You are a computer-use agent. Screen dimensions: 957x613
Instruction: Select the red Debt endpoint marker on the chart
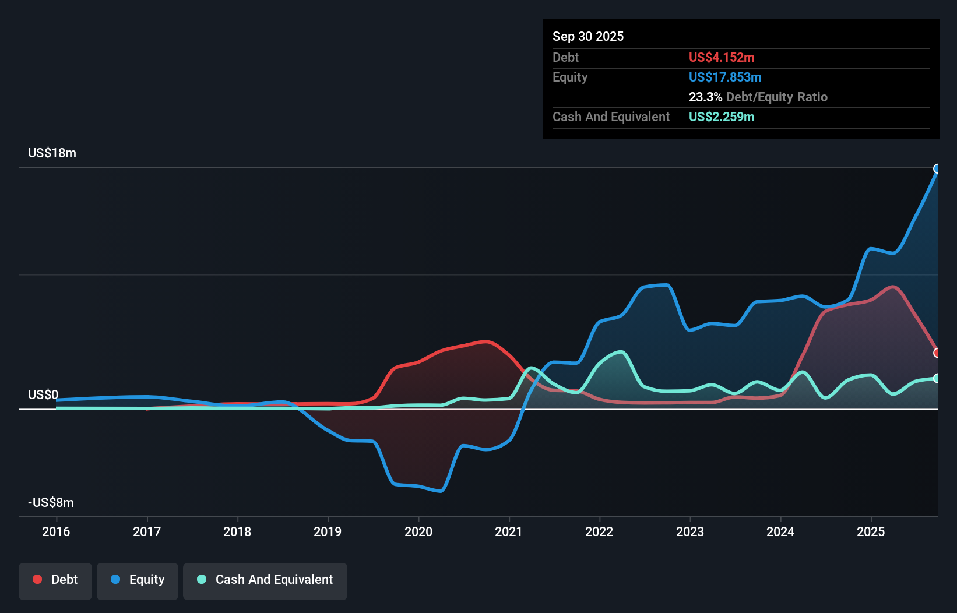(x=937, y=352)
